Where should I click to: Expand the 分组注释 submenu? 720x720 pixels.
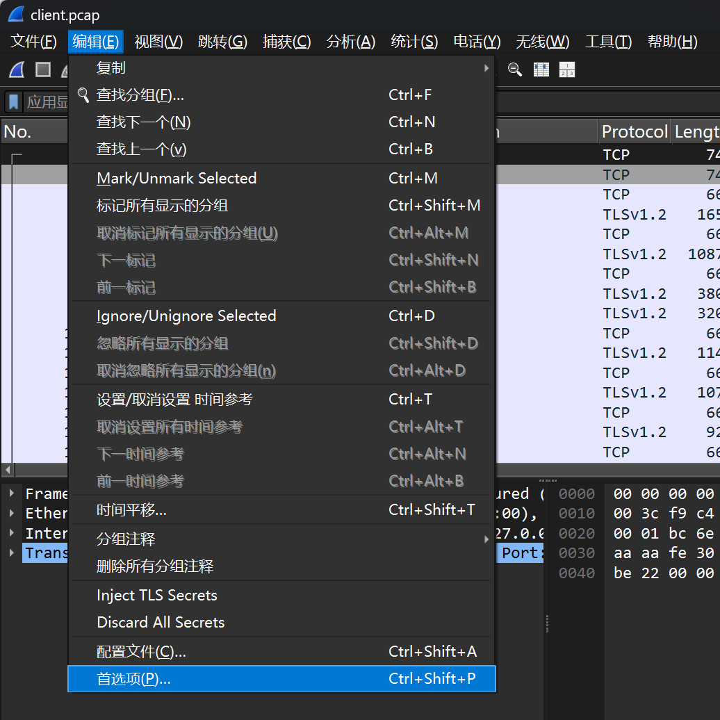coord(281,539)
